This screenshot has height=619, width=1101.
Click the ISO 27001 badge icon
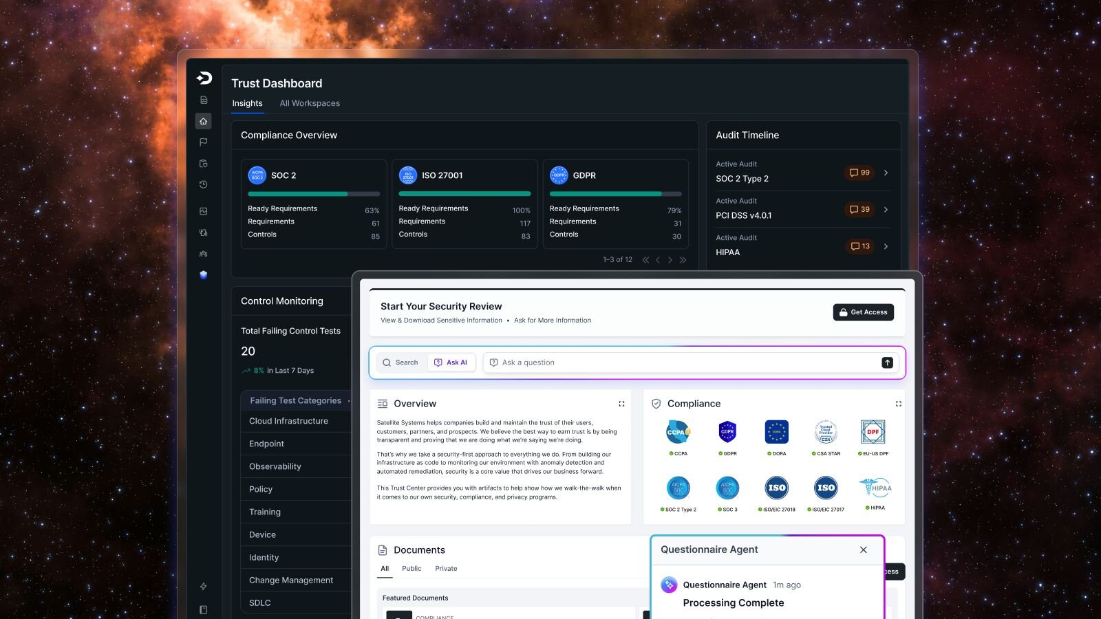tap(408, 175)
